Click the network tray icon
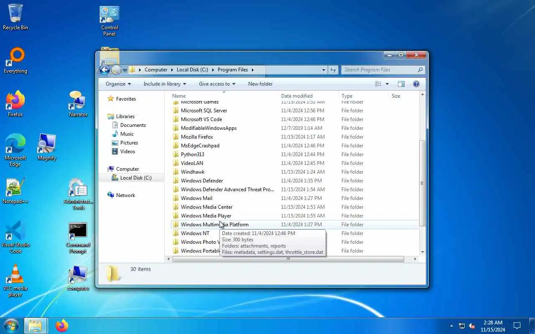 (461, 326)
